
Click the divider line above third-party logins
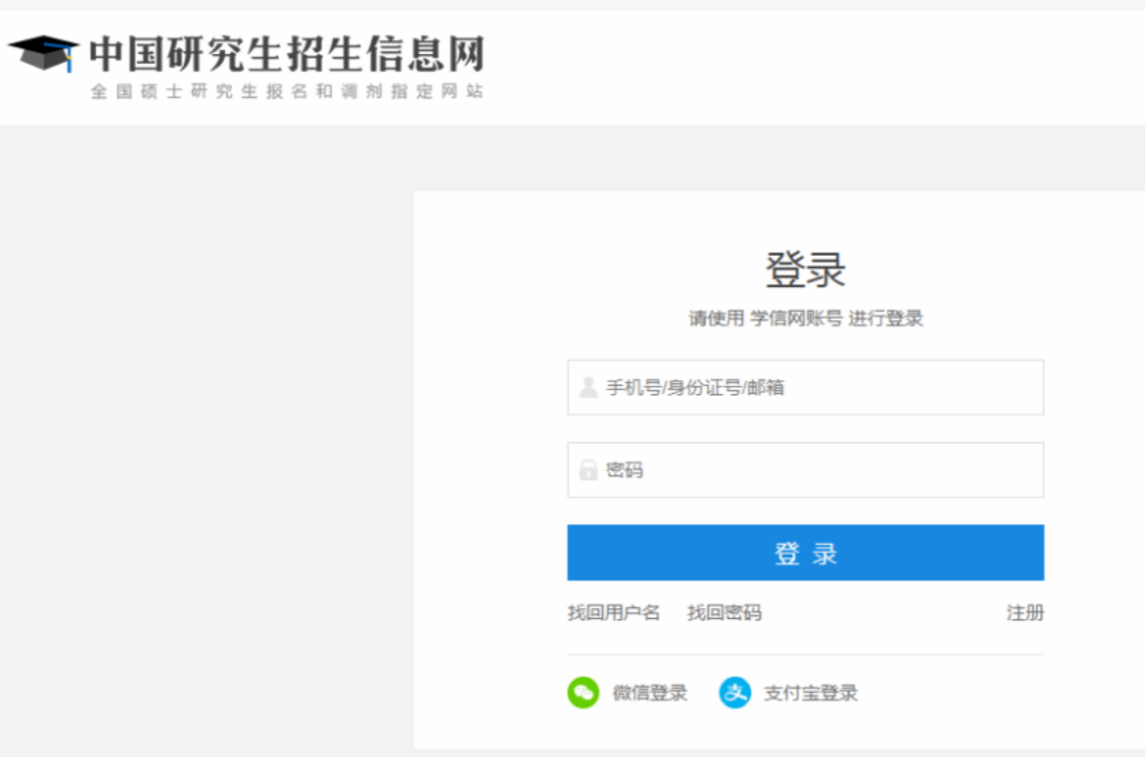tap(805, 655)
